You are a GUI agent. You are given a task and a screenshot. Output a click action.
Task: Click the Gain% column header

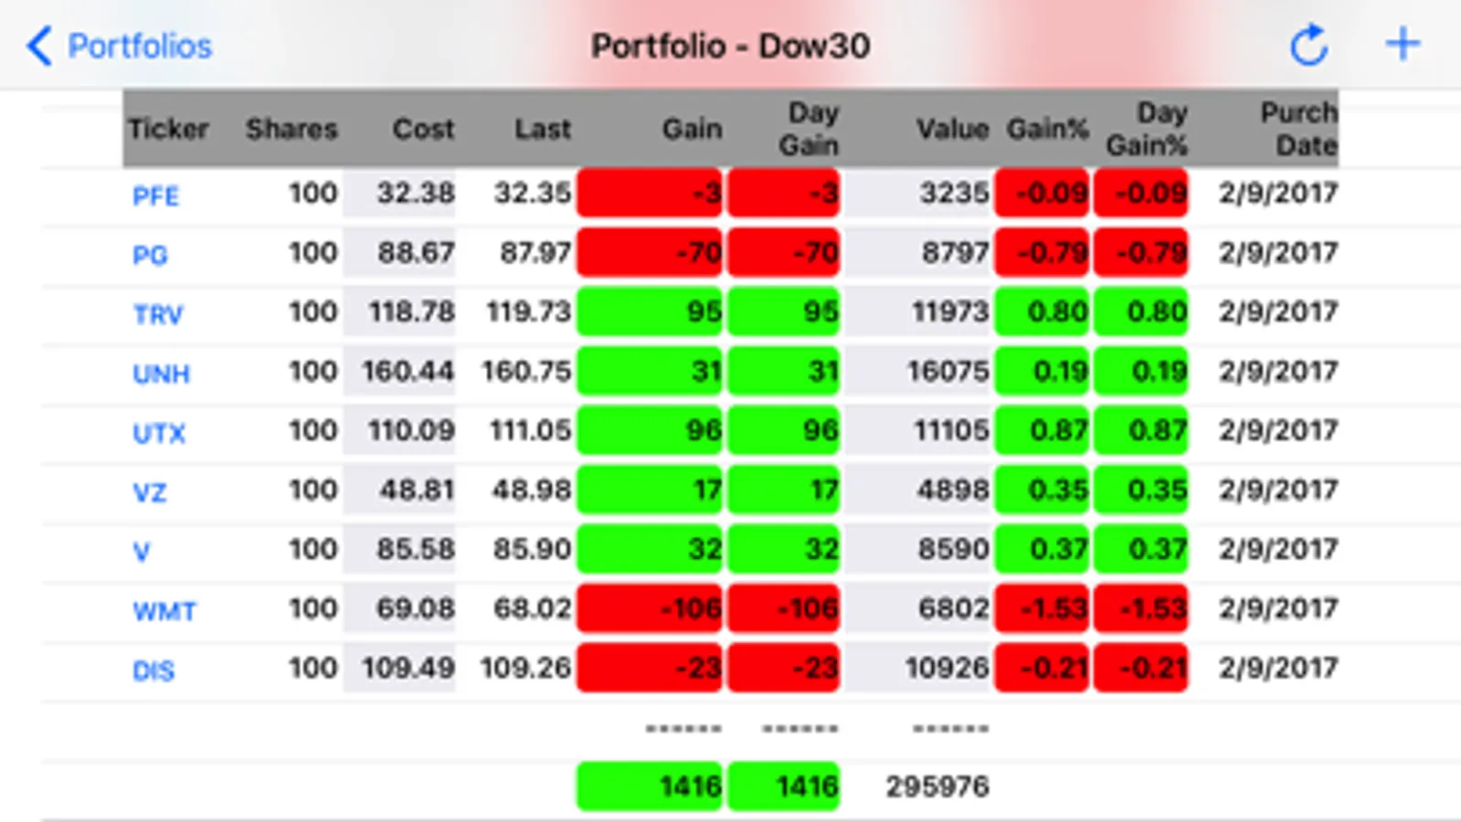[1047, 129]
